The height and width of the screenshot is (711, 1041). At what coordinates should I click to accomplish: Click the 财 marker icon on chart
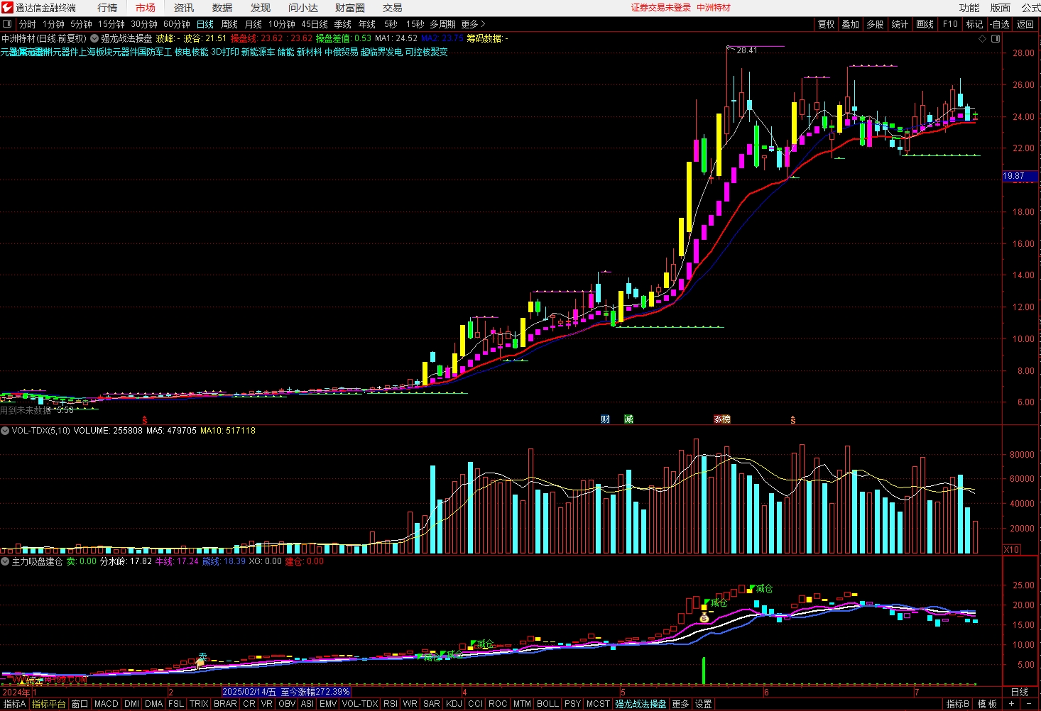(x=605, y=419)
